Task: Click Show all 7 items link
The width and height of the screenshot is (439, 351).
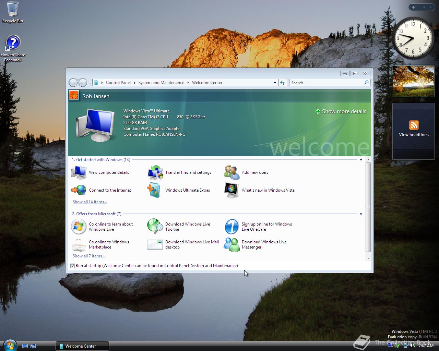Action: [x=89, y=256]
